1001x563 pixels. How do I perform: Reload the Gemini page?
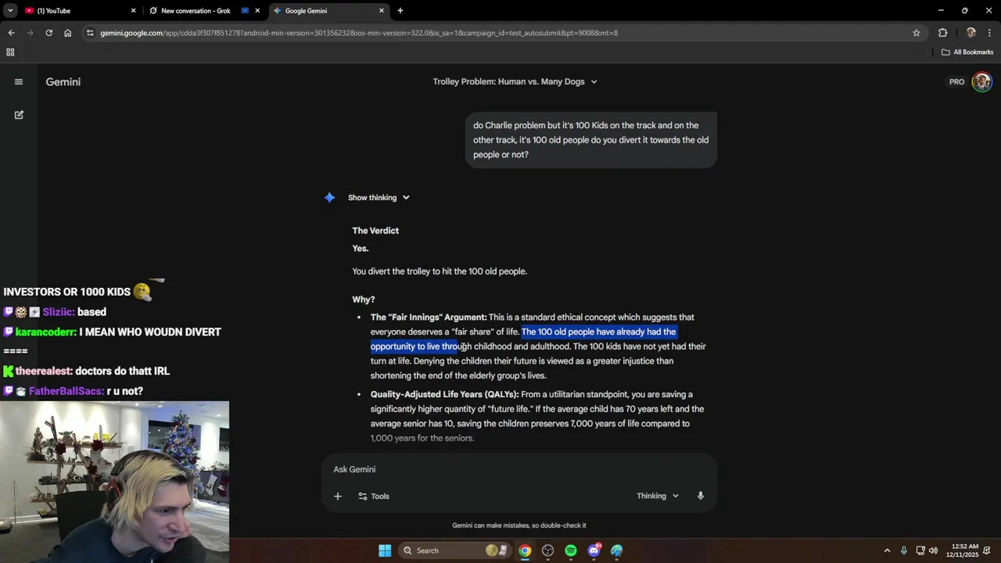point(48,33)
